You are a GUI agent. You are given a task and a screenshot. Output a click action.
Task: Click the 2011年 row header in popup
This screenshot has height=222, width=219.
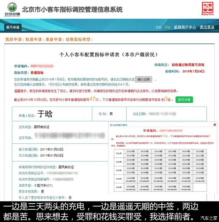click(119, 154)
